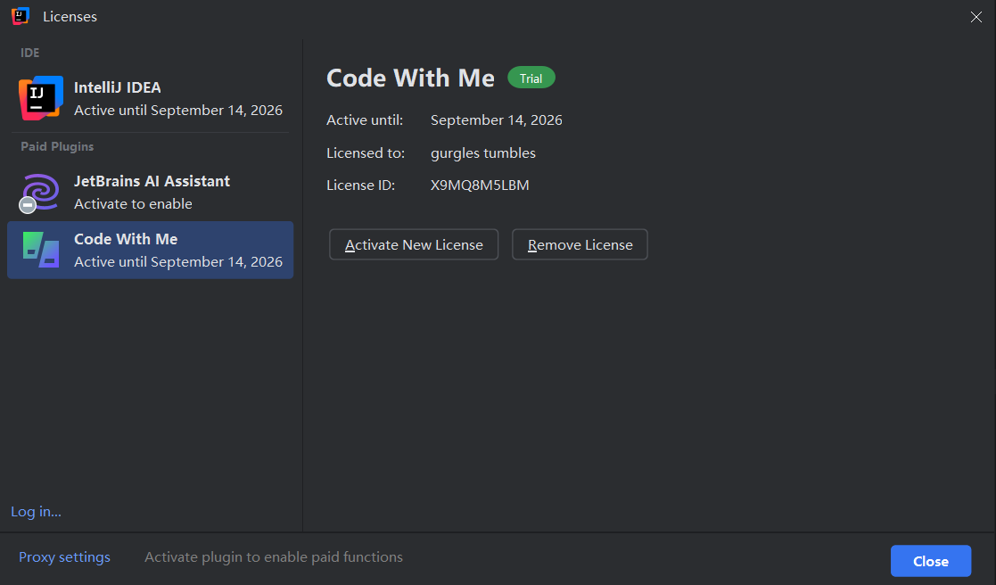Viewport: 996px width, 585px height.
Task: Click the IntelliJ logo in the title bar
Action: 21,16
